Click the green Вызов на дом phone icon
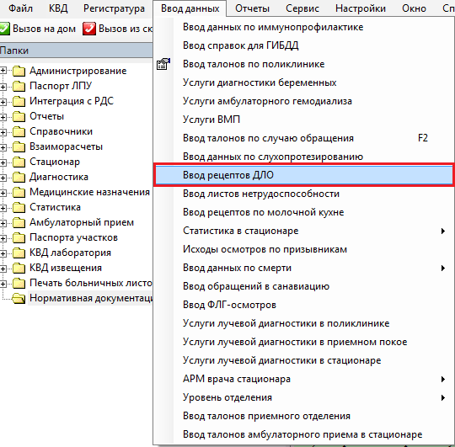 [x=4, y=29]
